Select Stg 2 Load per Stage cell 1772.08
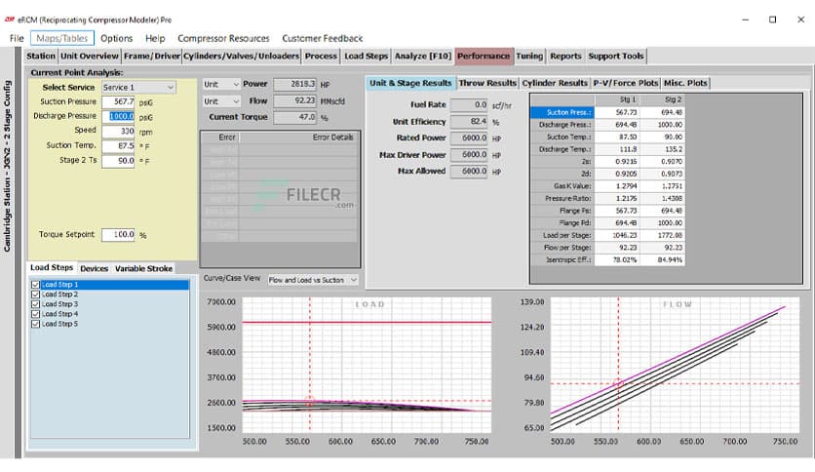The width and height of the screenshot is (815, 472). point(663,235)
